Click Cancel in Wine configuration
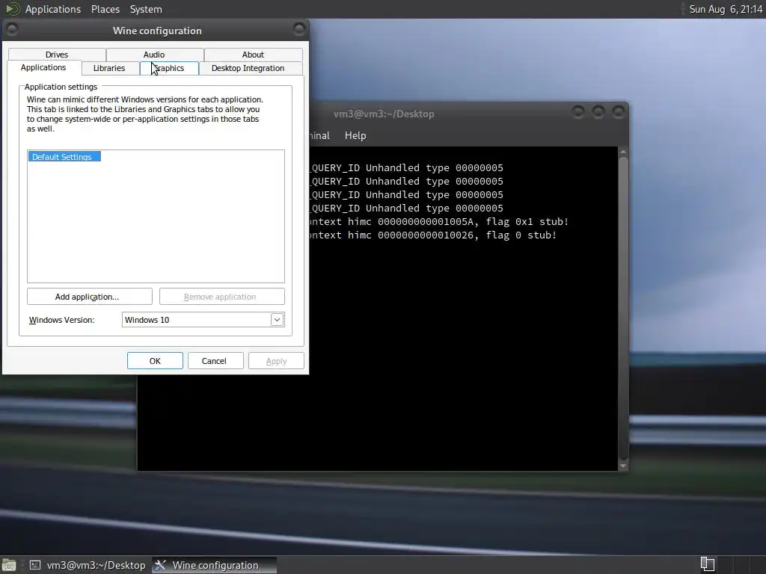Viewport: 766px width, 574px height. click(214, 361)
